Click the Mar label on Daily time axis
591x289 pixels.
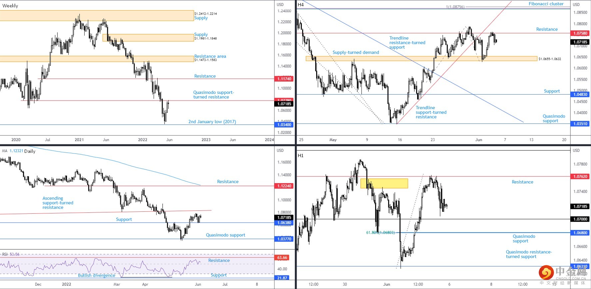point(117,284)
